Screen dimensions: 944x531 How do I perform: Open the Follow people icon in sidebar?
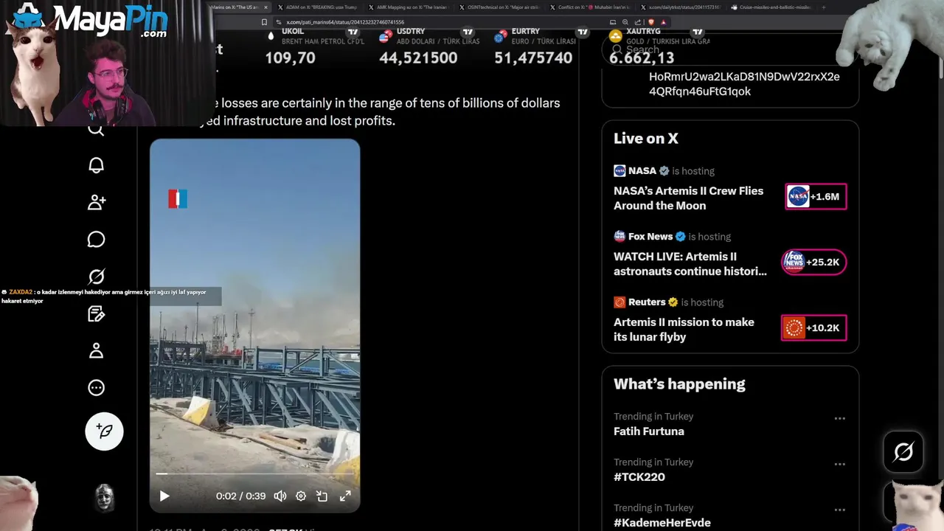click(x=97, y=202)
